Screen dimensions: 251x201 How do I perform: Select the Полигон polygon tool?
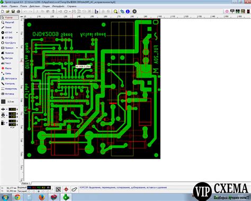[x=9, y=53]
